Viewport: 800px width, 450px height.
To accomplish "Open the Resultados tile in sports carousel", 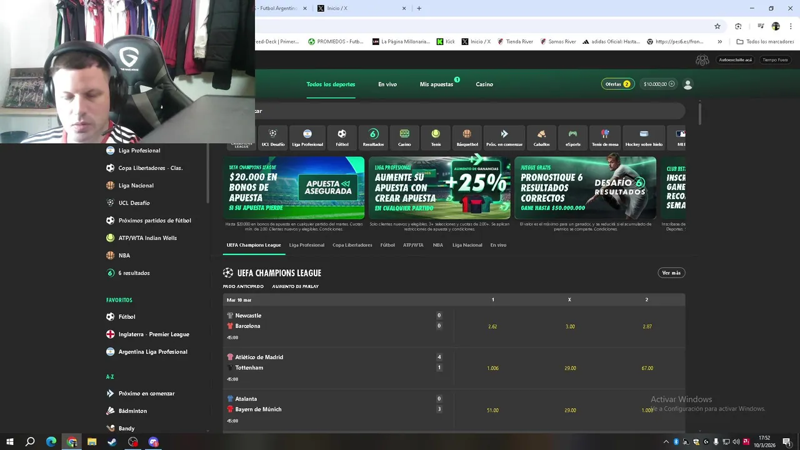I will tap(373, 137).
